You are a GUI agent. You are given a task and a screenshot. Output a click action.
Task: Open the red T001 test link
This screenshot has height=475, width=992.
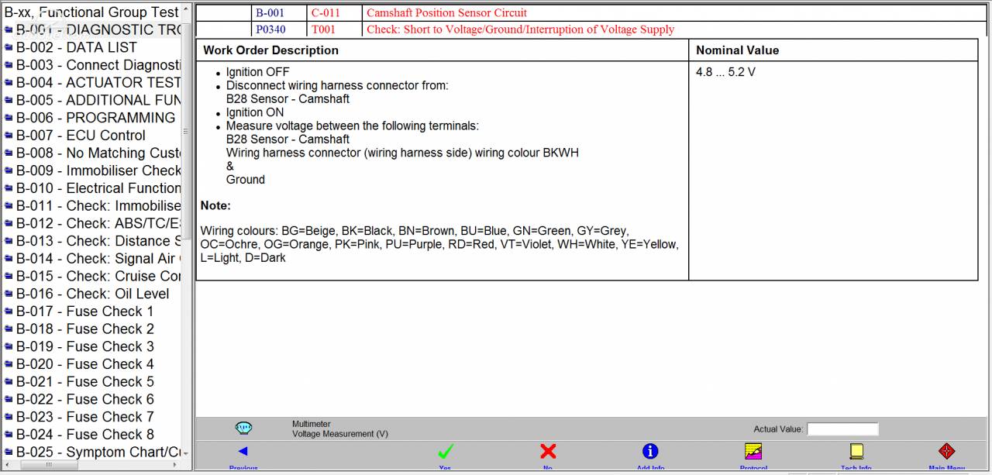323,29
